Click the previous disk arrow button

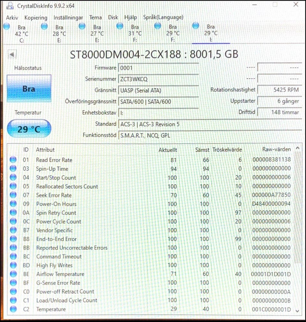12,55
